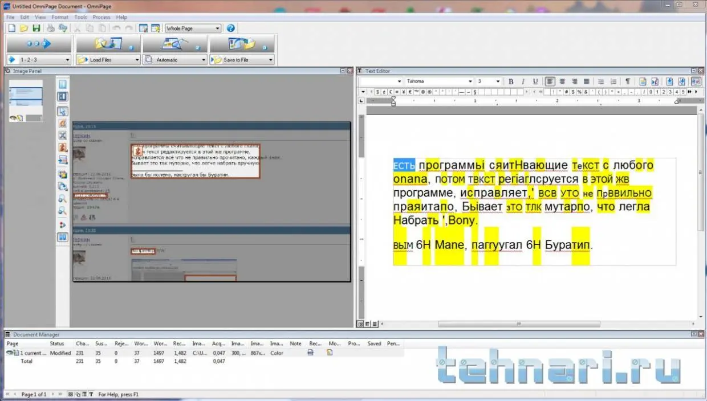This screenshot has width=707, height=401.
Task: Click the large Save to File step button
Action: tap(242, 44)
